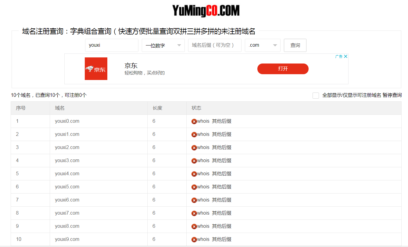Open whois link for youxi4.com
This screenshot has width=408, height=247.
point(203,174)
